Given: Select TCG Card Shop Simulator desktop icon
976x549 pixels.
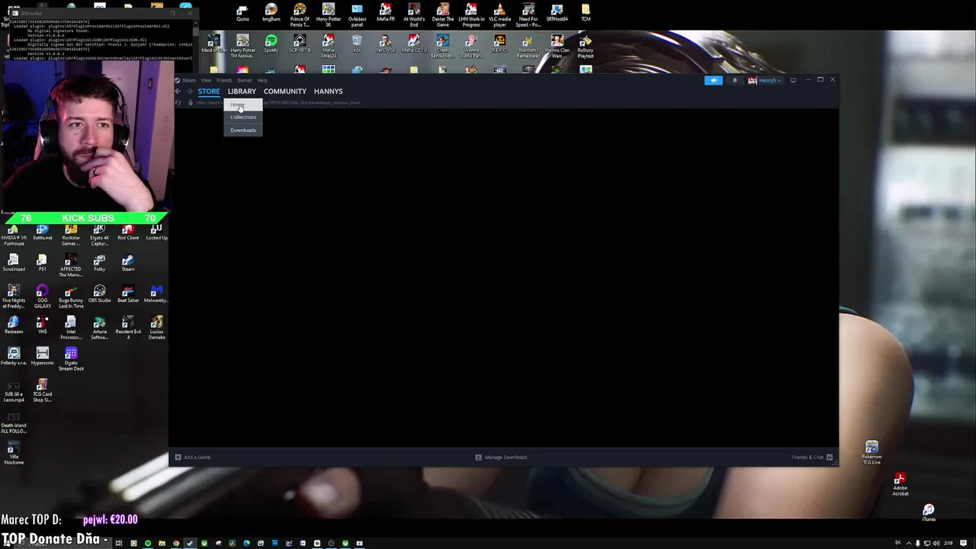Looking at the screenshot, I should pyautogui.click(x=42, y=391).
